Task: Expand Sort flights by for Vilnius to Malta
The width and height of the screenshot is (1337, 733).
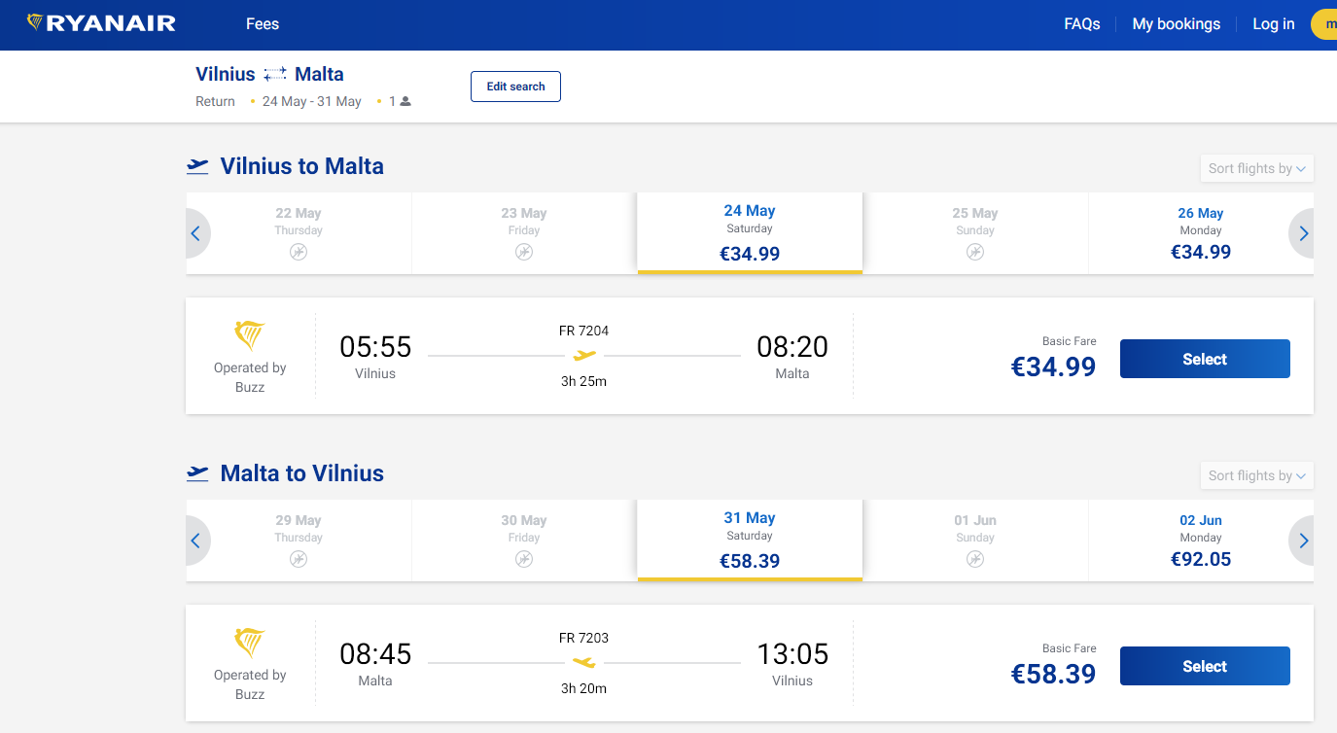Action: [x=1257, y=168]
